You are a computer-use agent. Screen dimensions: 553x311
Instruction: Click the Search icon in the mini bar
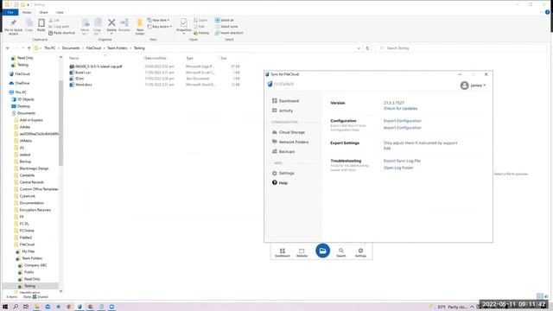(341, 252)
